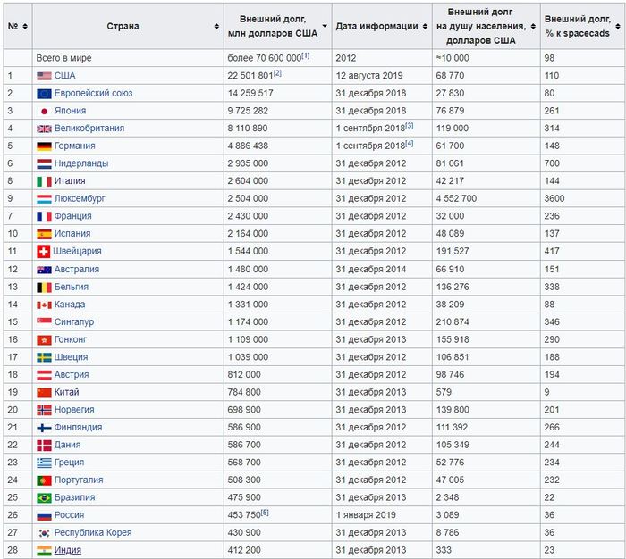Sort by the № column arrows
Screen dimensions: 626x559
(26, 27)
